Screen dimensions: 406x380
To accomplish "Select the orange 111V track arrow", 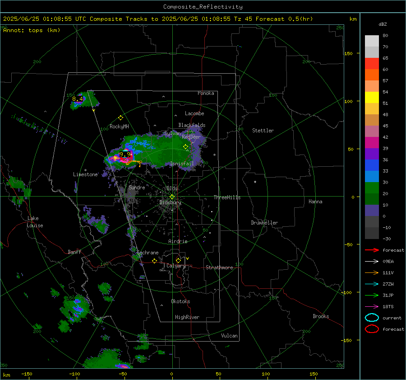I will click(372, 272).
